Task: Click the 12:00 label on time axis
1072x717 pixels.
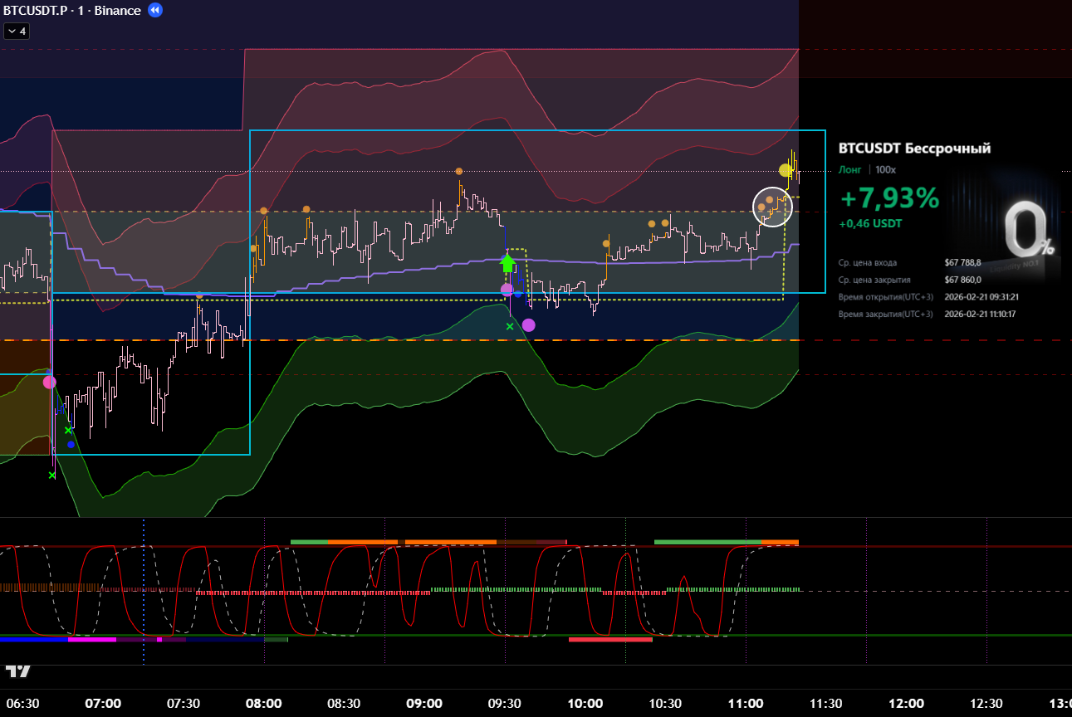Action: [906, 703]
